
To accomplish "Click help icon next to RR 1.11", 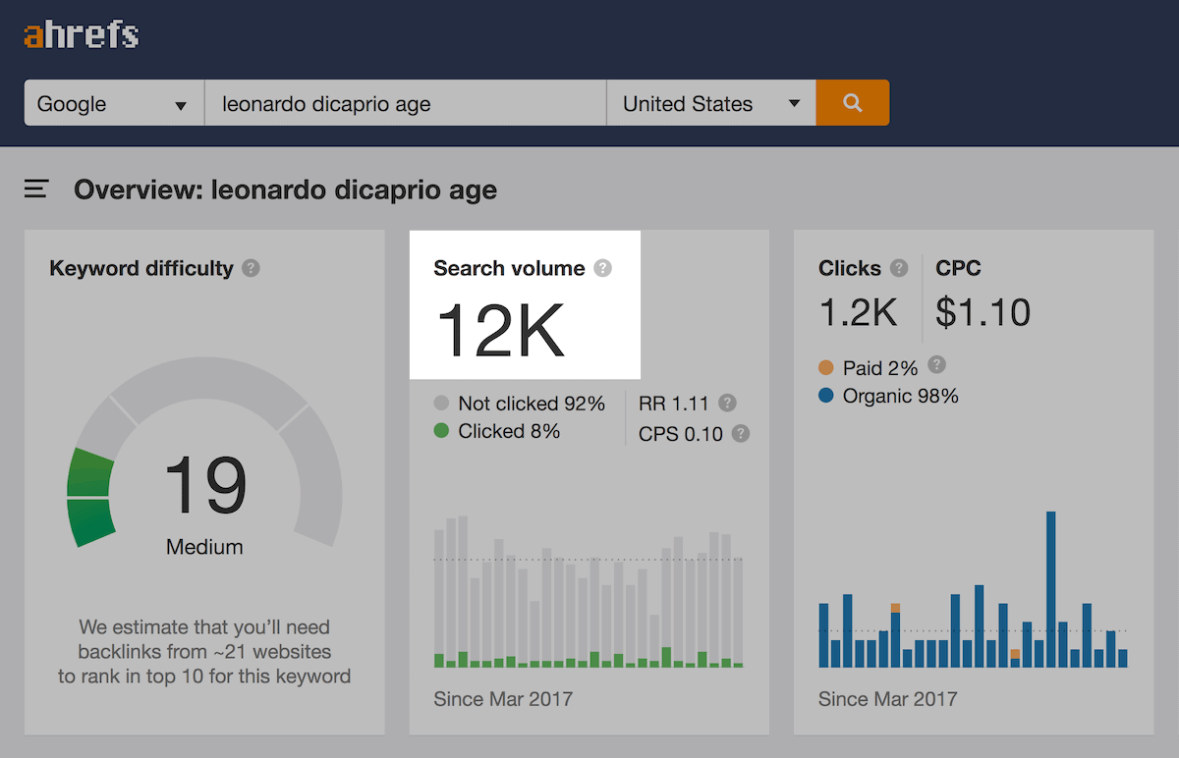I will tap(727, 403).
